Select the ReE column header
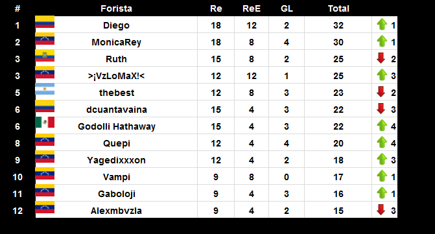 [252, 8]
